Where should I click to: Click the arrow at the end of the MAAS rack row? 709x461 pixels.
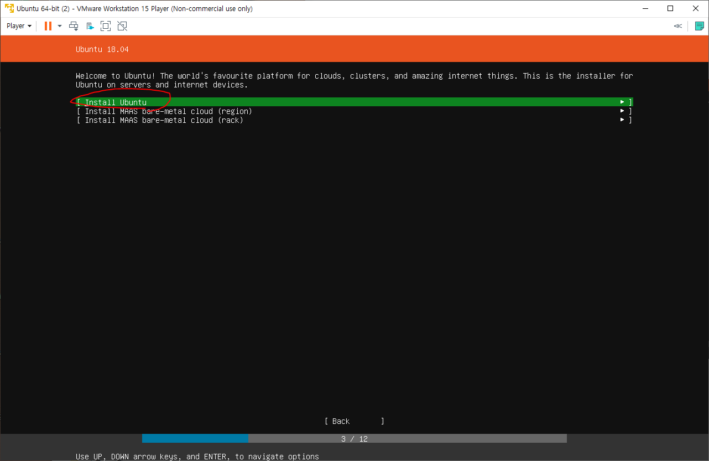pyautogui.click(x=623, y=120)
